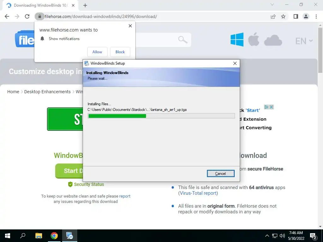Image resolution: width=323 pixels, height=242 pixels.
Task: Open File Explorer from taskbar
Action: click(x=38, y=236)
